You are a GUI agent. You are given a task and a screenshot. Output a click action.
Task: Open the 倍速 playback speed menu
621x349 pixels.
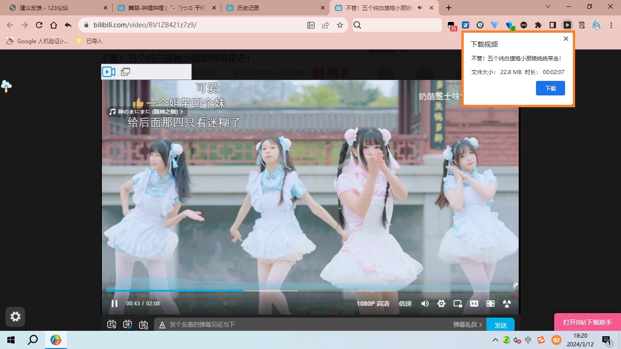tap(405, 304)
